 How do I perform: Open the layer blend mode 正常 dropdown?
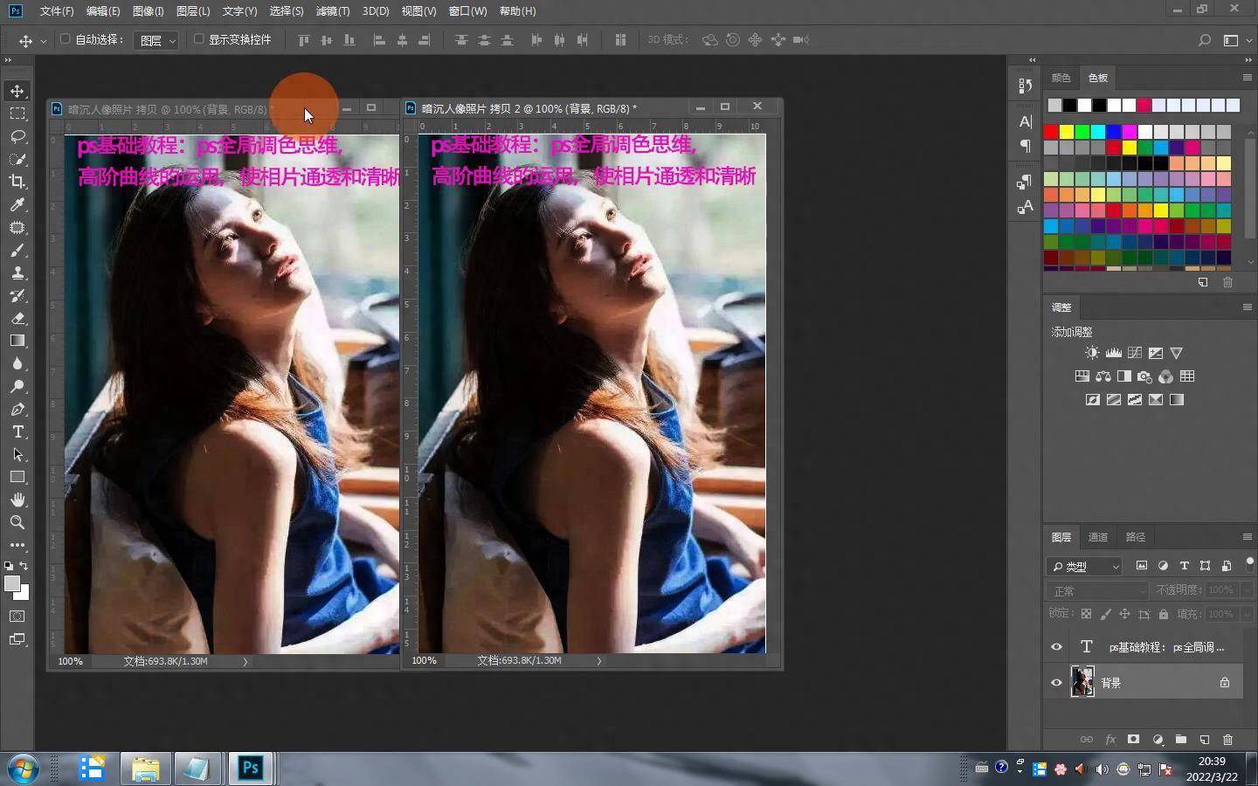[x=1097, y=590]
